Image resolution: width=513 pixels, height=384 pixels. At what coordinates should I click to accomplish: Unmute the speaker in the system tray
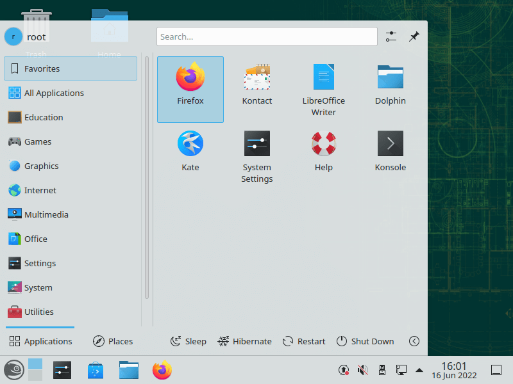363,370
